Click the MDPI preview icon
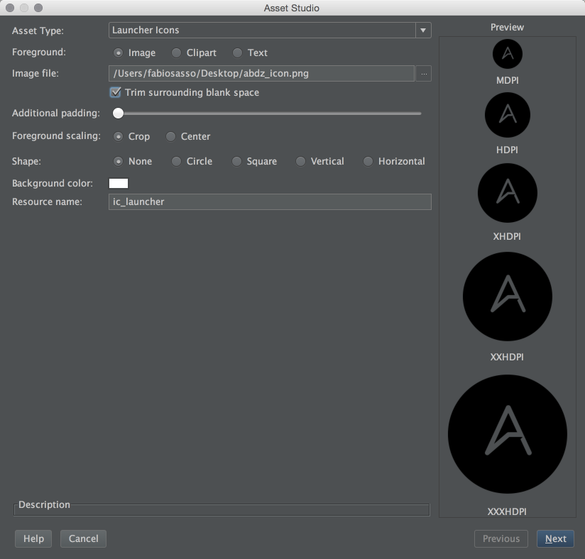This screenshot has height=559, width=585. (x=508, y=54)
